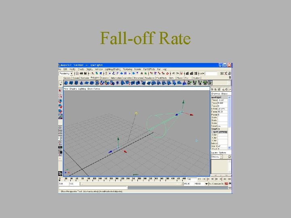Open the shelf menu arrow left of shelf
The height and width of the screenshot is (218, 291).
click(61, 85)
